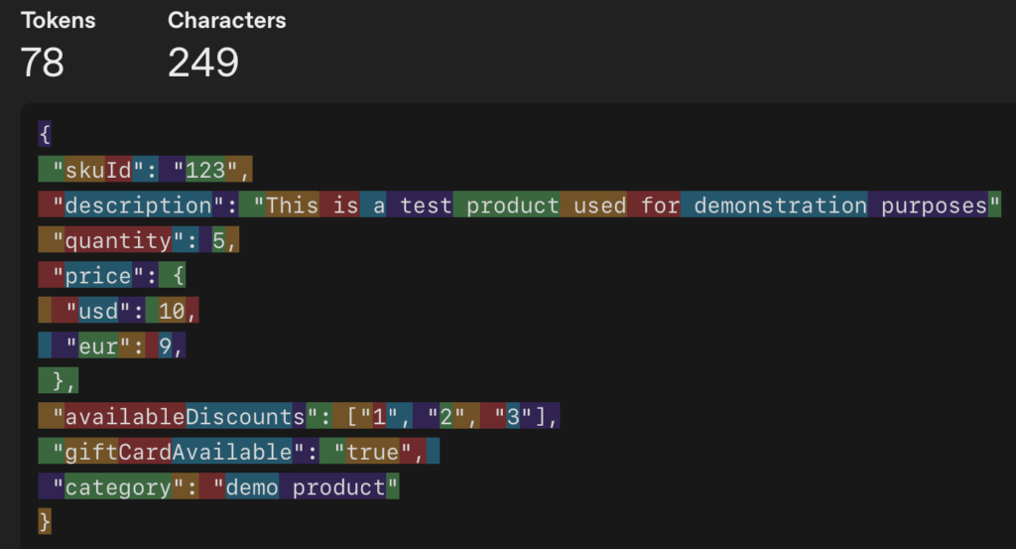Click the "123" value token

(205, 170)
